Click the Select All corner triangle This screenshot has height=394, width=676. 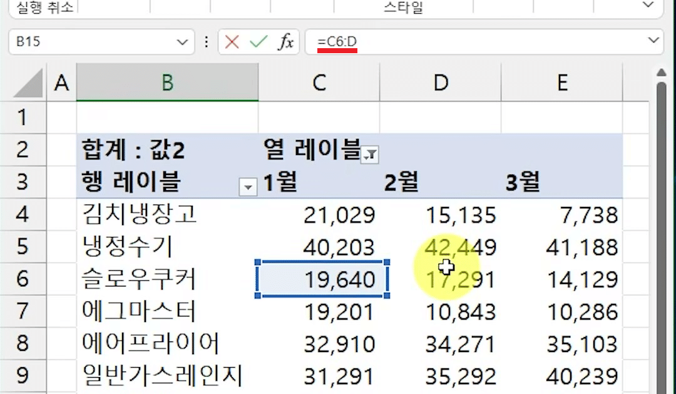coord(28,84)
